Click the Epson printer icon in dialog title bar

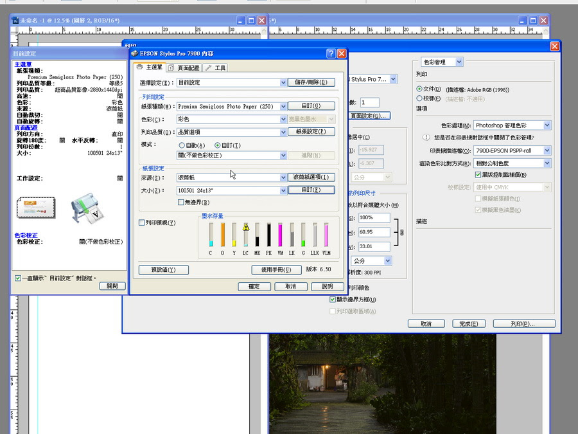pos(135,53)
